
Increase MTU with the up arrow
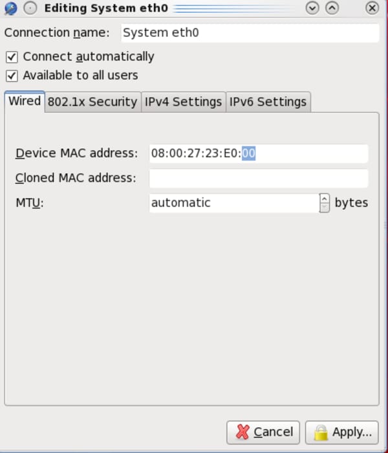(325, 198)
